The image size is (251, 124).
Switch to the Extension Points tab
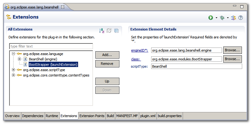click(x=92, y=116)
